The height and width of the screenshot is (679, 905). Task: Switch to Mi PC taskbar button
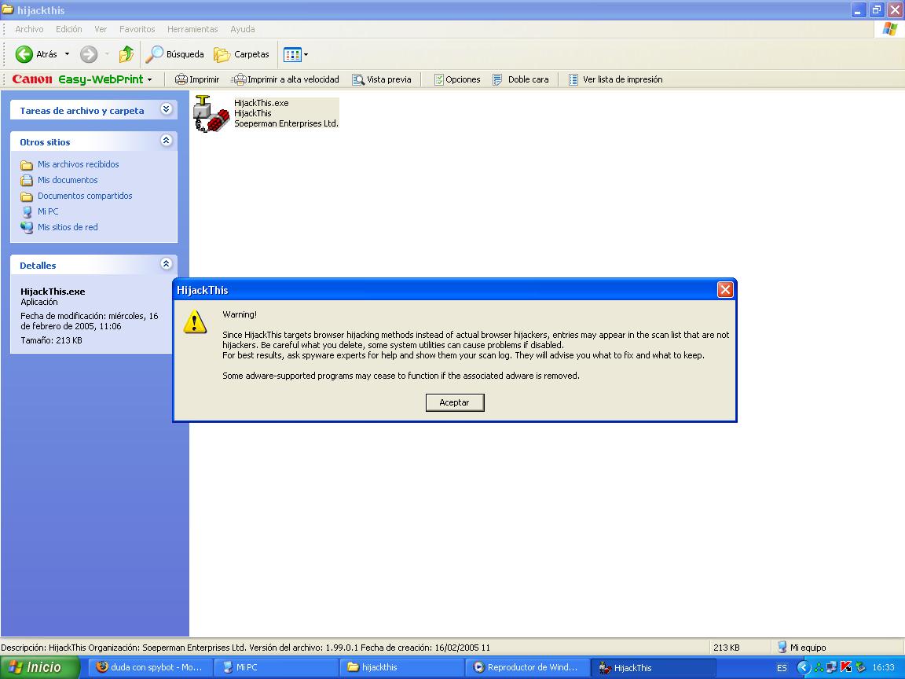[275, 667]
